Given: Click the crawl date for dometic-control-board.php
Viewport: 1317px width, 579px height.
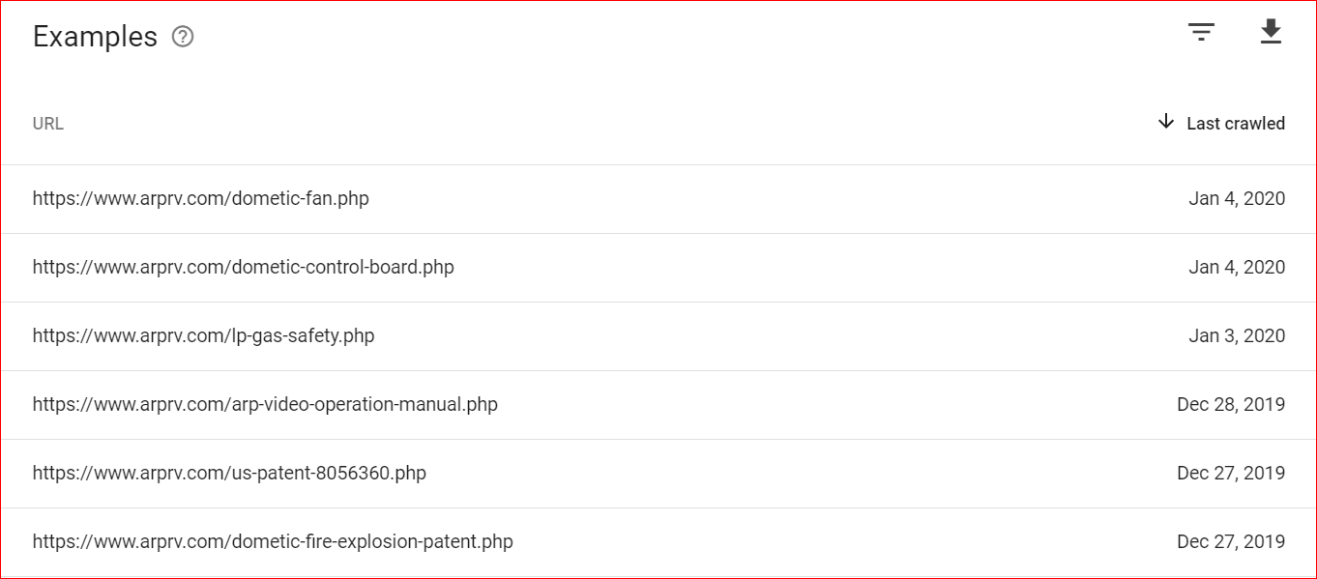Looking at the screenshot, I should [x=1237, y=268].
